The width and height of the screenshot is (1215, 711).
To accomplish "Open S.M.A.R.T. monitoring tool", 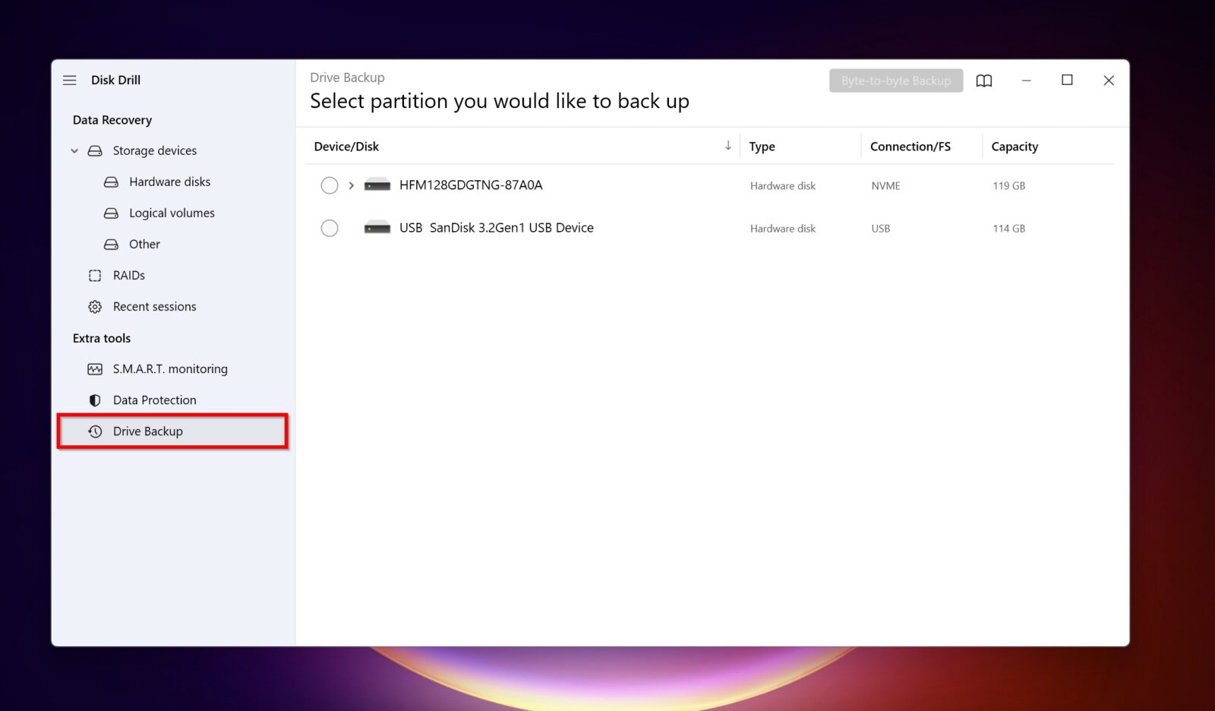I will tap(170, 368).
